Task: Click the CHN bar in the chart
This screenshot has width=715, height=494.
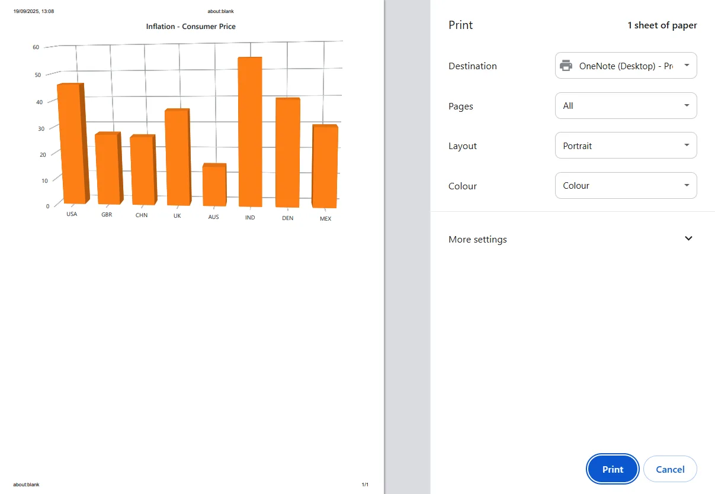Action: pyautogui.click(x=143, y=170)
